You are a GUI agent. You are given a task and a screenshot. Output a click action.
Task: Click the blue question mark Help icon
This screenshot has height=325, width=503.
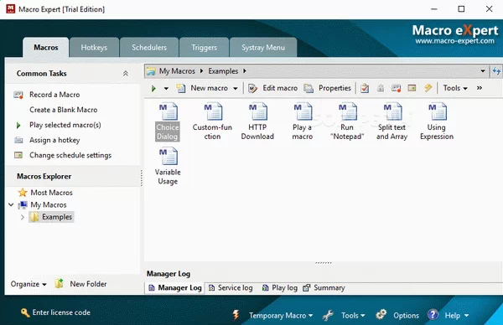[433, 315]
